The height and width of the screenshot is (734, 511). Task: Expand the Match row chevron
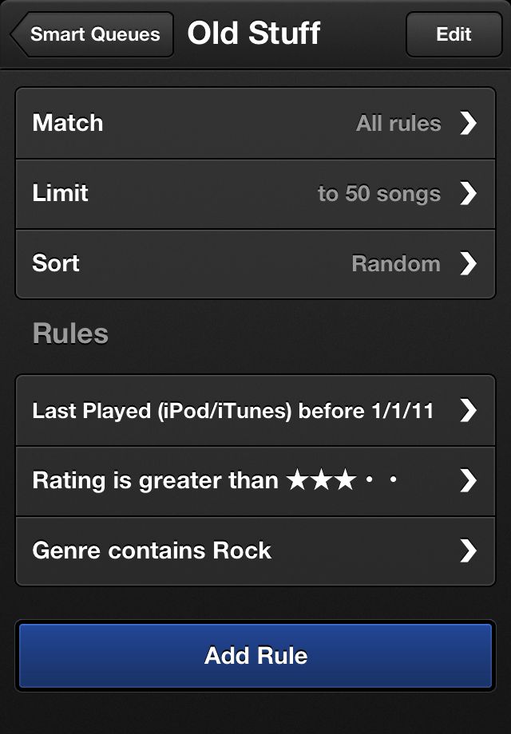coord(469,123)
